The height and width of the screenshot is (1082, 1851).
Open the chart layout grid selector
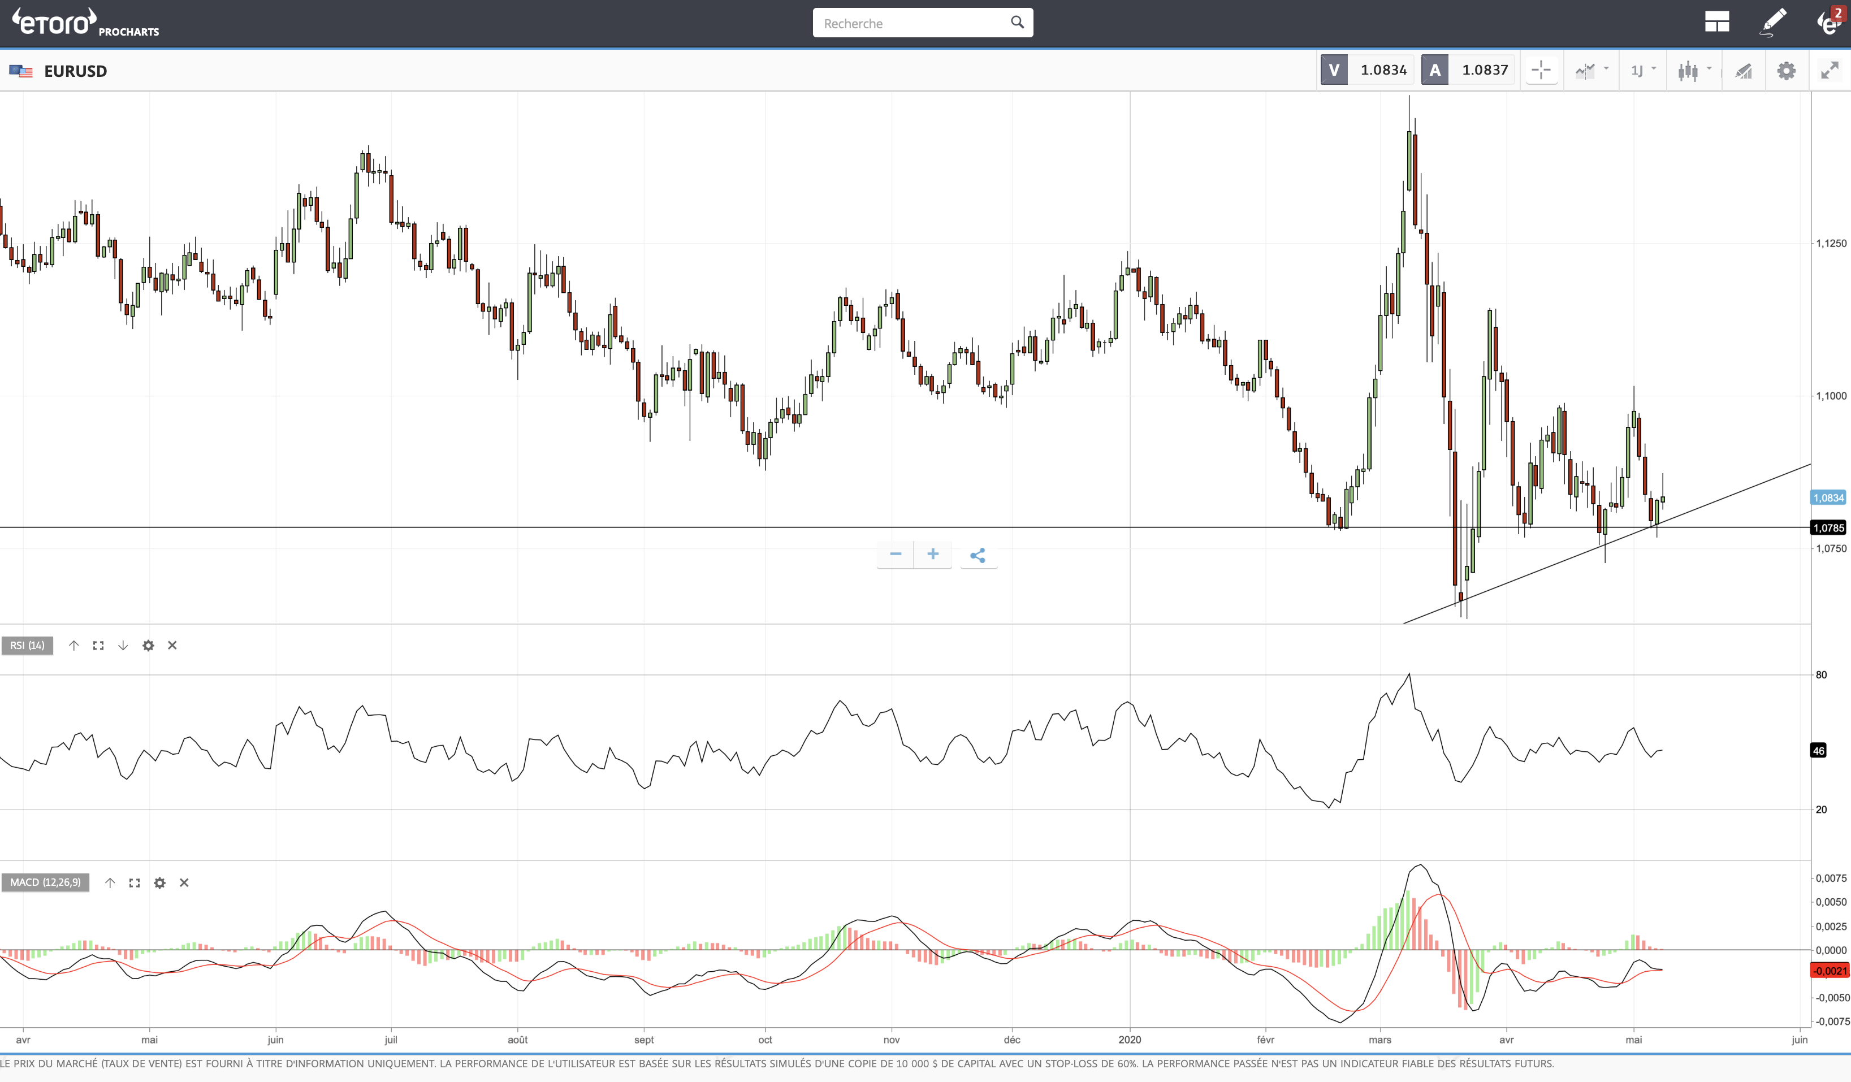1716,22
